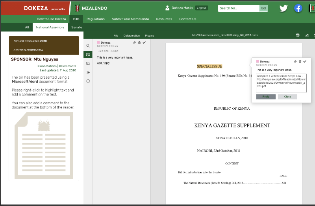Mark sidebar panel comment as resolved
The height and width of the screenshot is (206, 315).
point(144,42)
